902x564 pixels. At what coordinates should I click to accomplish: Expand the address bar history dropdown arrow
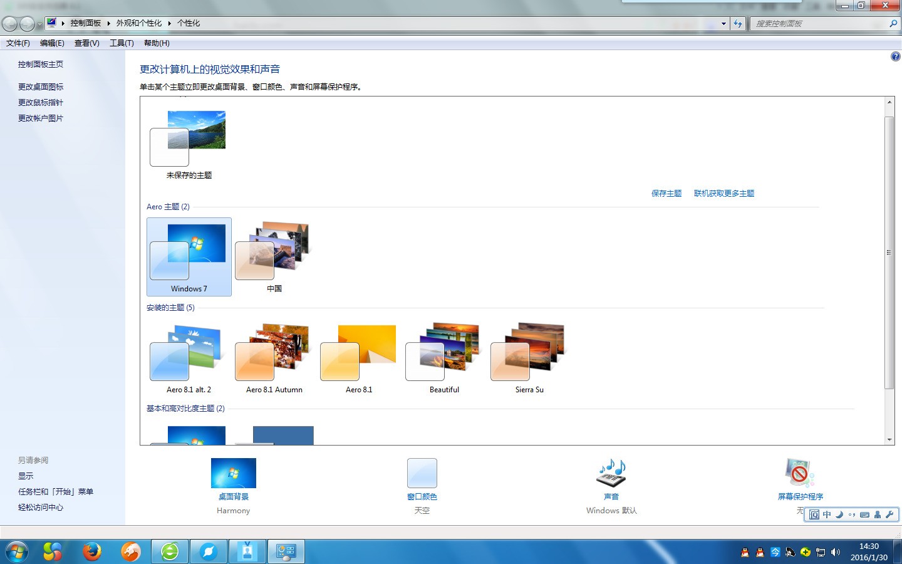(723, 24)
